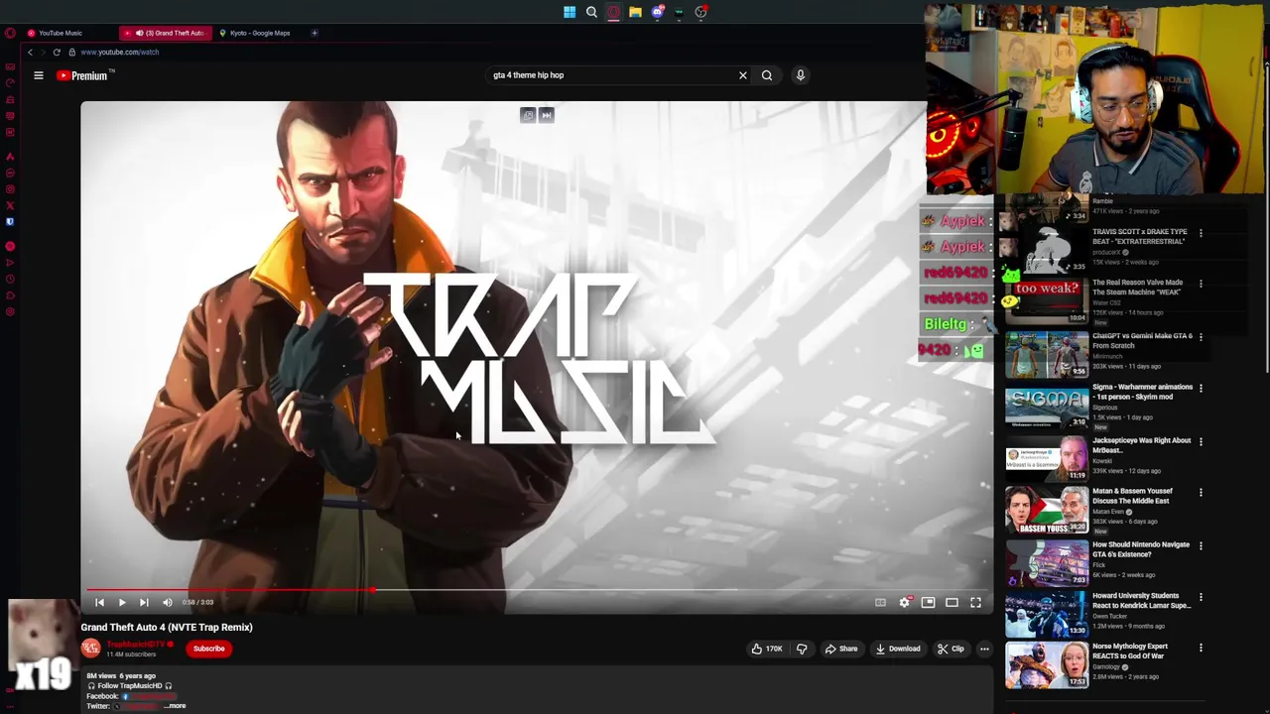
Task: Clear the search box with X icon
Action: coord(742,75)
